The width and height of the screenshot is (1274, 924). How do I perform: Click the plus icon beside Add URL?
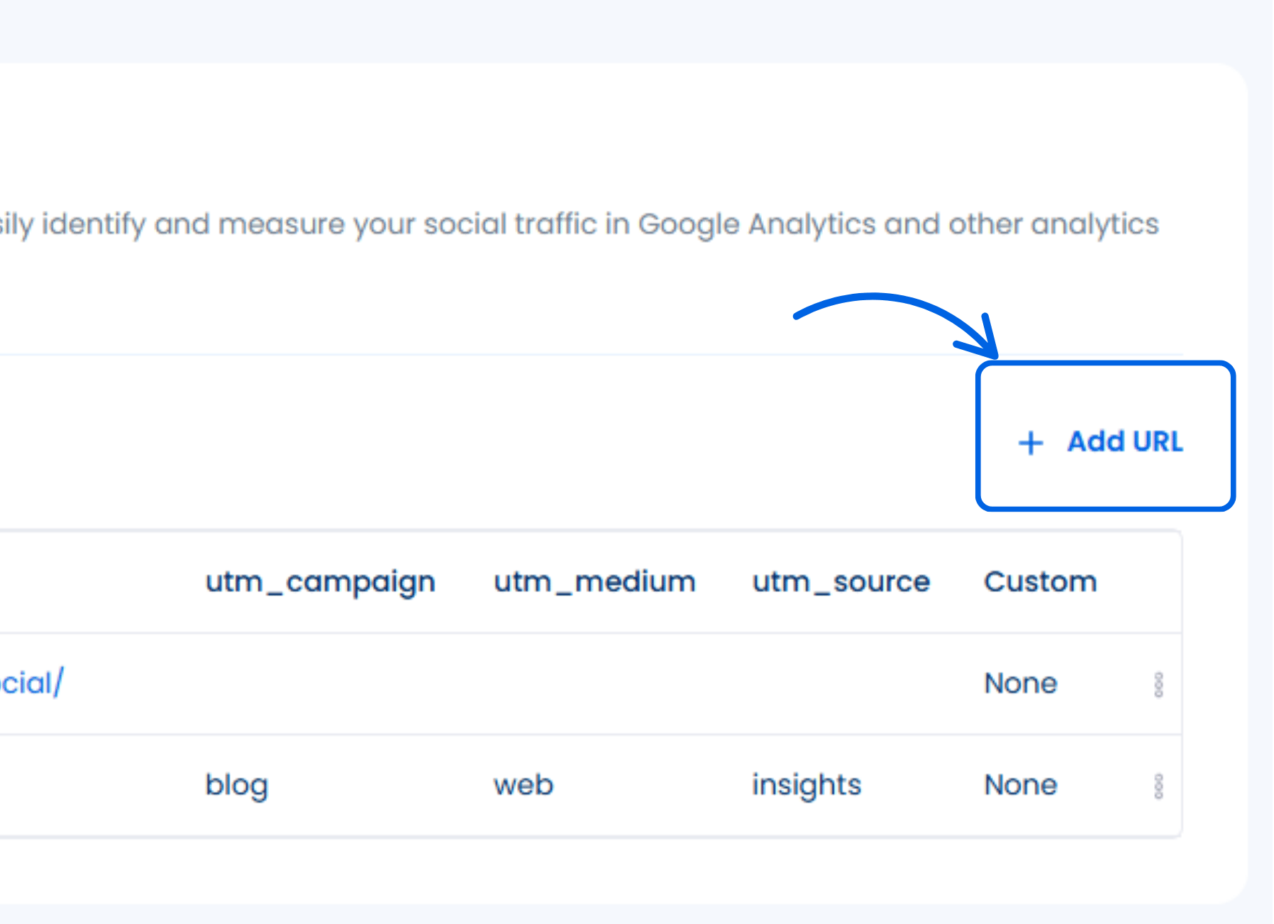[x=1031, y=443]
